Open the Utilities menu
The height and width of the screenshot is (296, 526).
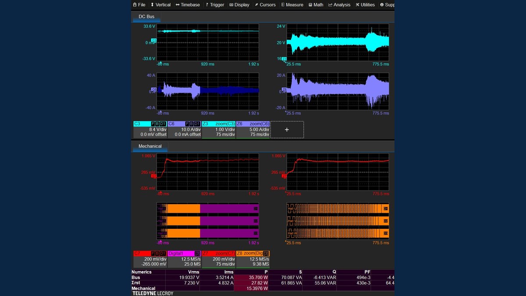365,5
